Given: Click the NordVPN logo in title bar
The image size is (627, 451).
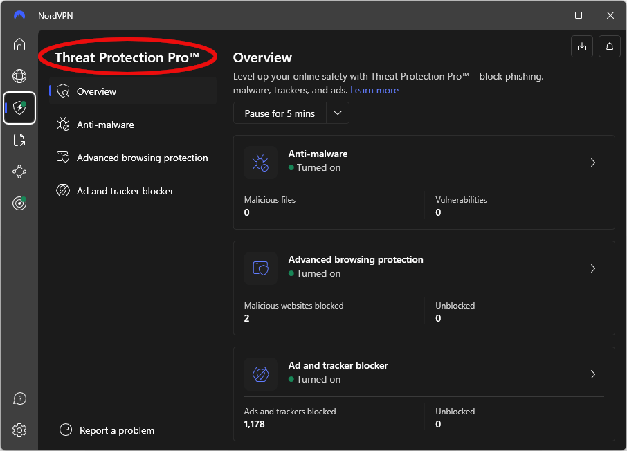Looking at the screenshot, I should coord(19,15).
